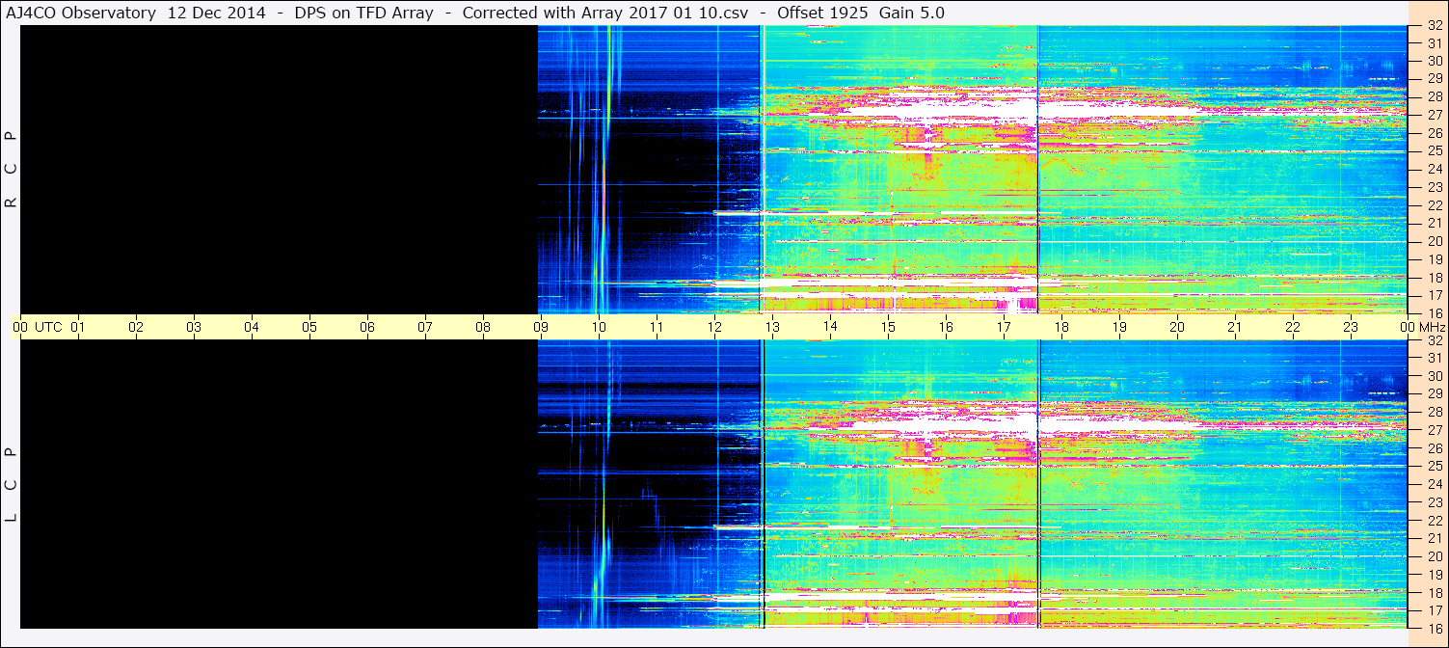1449x648 pixels.
Task: Click the 16 hour label on time axis
Action: click(x=946, y=327)
